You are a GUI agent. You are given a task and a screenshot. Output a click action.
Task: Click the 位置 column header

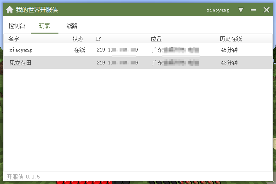point(156,39)
